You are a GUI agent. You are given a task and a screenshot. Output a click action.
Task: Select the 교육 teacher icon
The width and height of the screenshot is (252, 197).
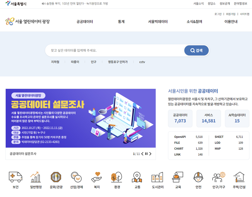tap(178, 177)
